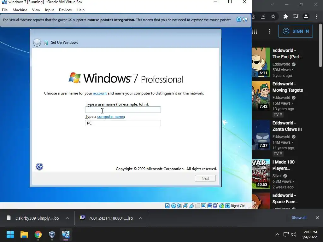Open I Made 100 Players video title
Image resolution: width=323 pixels, height=242 pixels.
click(284, 165)
